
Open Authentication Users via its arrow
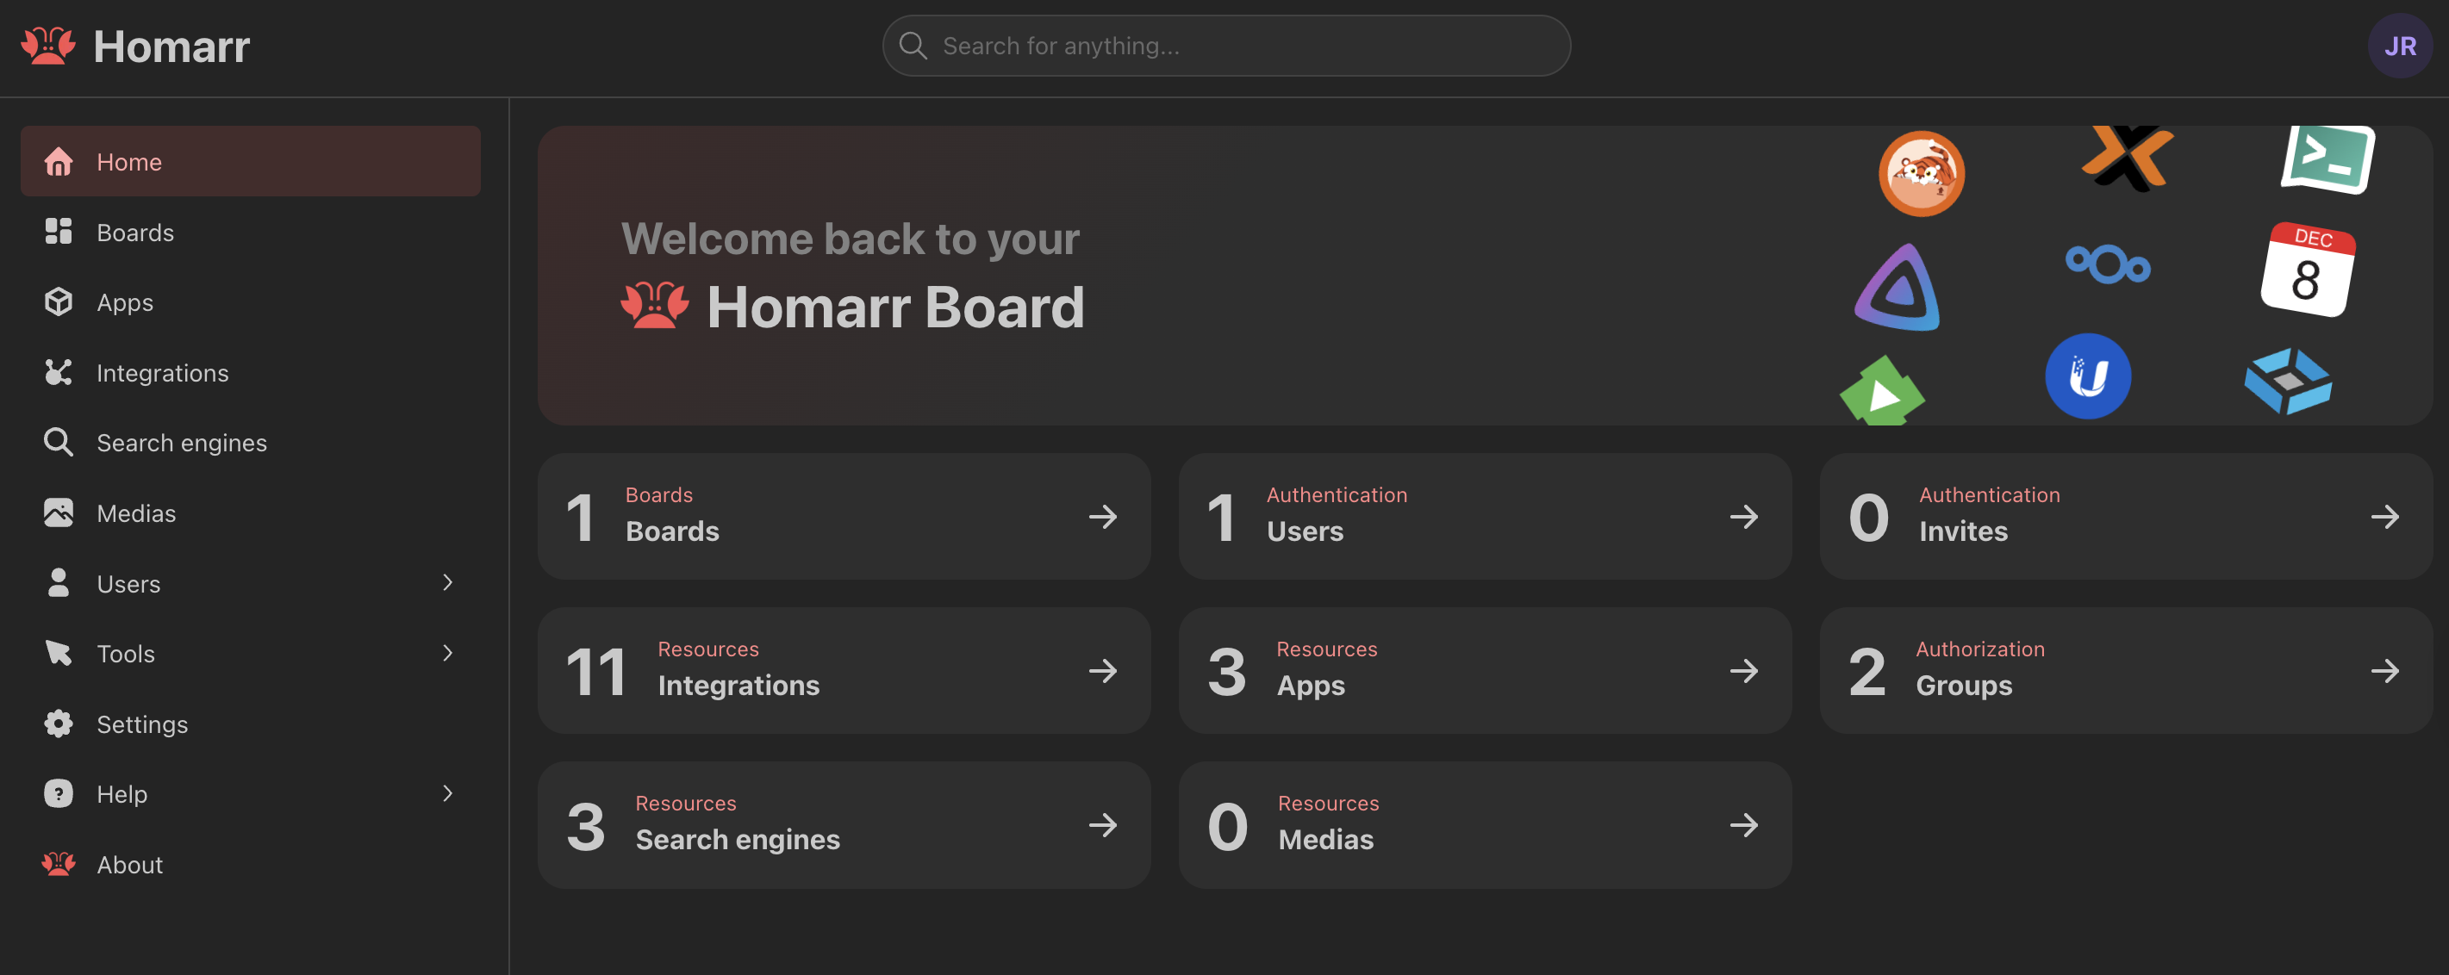pyautogui.click(x=1743, y=516)
